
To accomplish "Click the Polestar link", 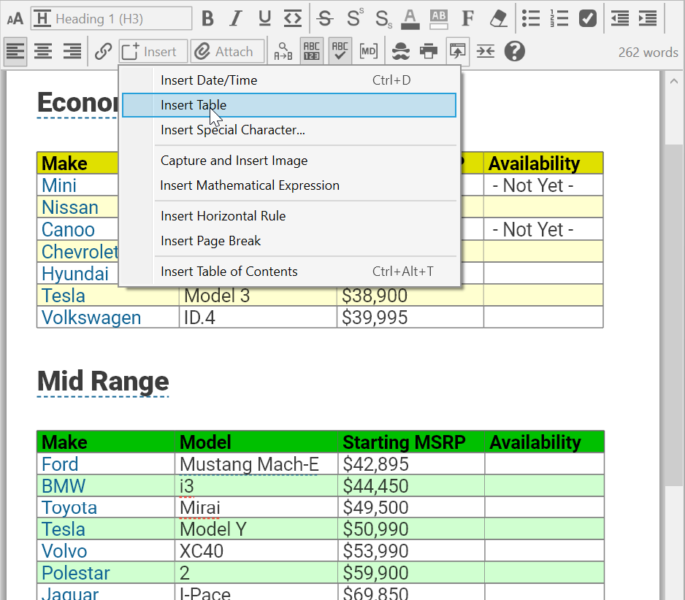I will pos(76,573).
